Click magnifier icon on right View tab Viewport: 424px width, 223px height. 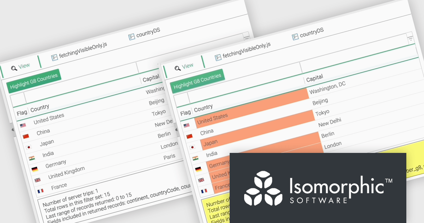click(177, 68)
